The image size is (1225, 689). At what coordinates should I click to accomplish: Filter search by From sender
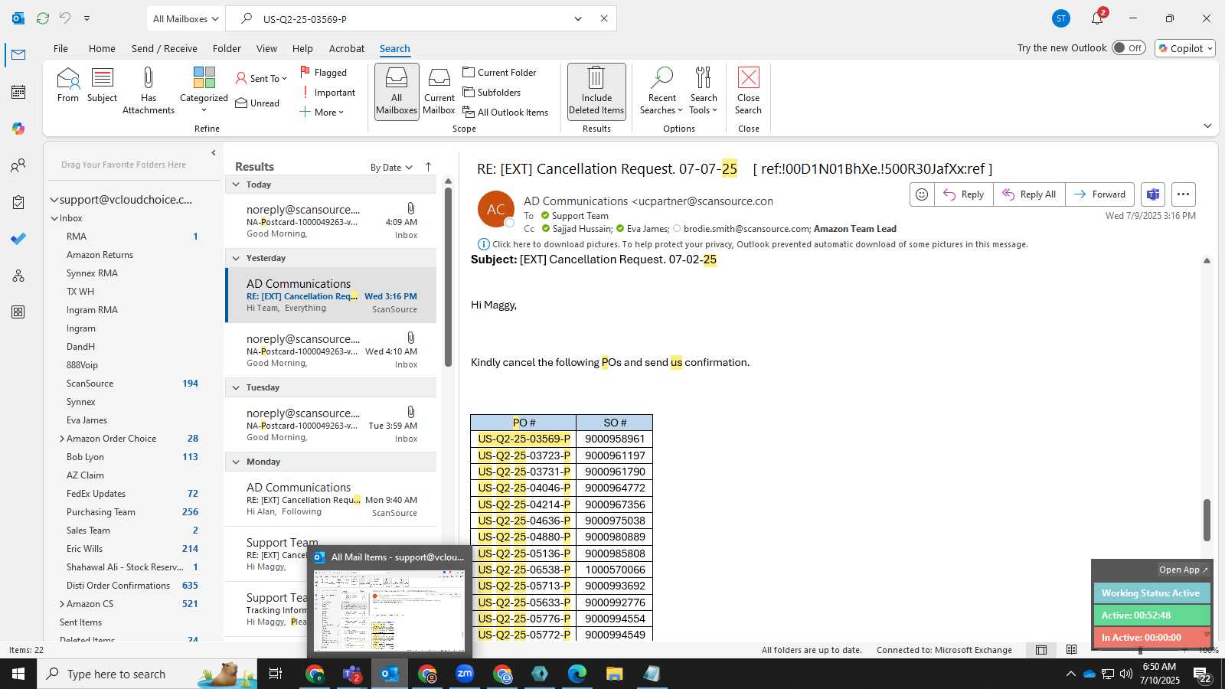pos(67,85)
